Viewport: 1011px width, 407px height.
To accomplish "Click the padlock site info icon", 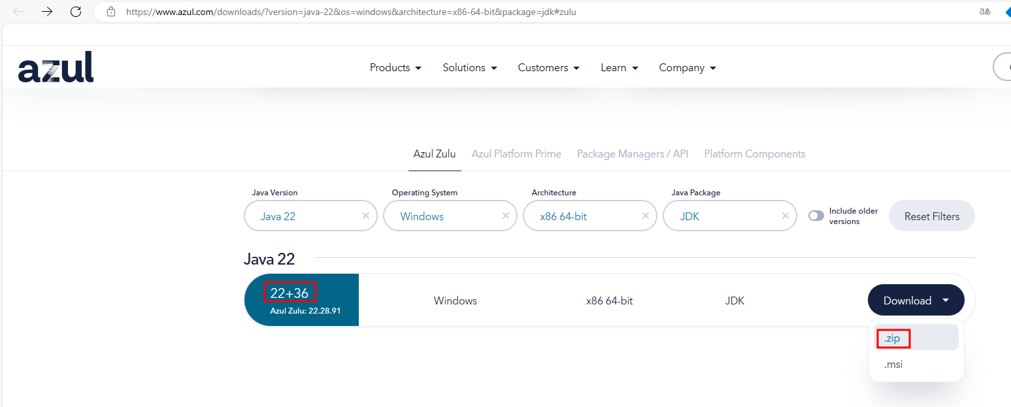I will click(x=111, y=11).
